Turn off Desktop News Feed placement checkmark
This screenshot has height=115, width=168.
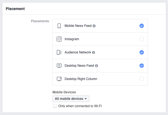tap(142, 66)
